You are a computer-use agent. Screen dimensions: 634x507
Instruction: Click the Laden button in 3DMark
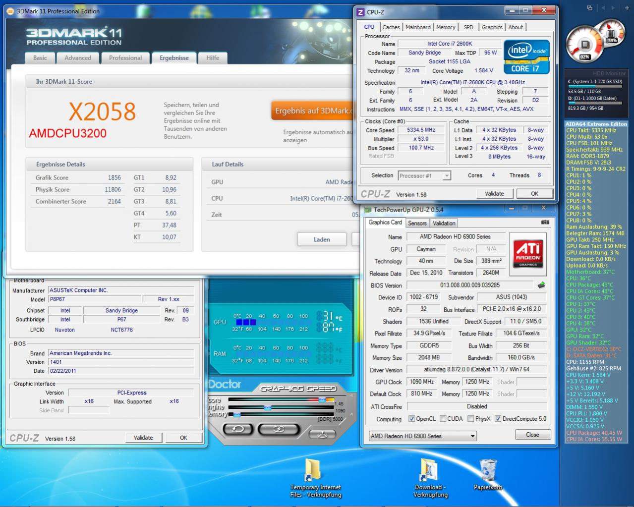click(322, 239)
